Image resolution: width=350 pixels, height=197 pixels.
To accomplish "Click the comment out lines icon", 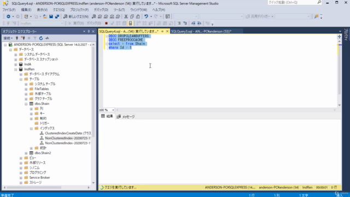I will click(x=179, y=23).
